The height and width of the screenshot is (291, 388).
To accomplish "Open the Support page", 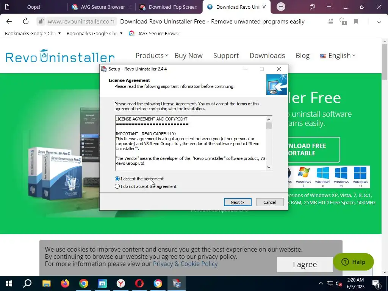I will pos(226,55).
